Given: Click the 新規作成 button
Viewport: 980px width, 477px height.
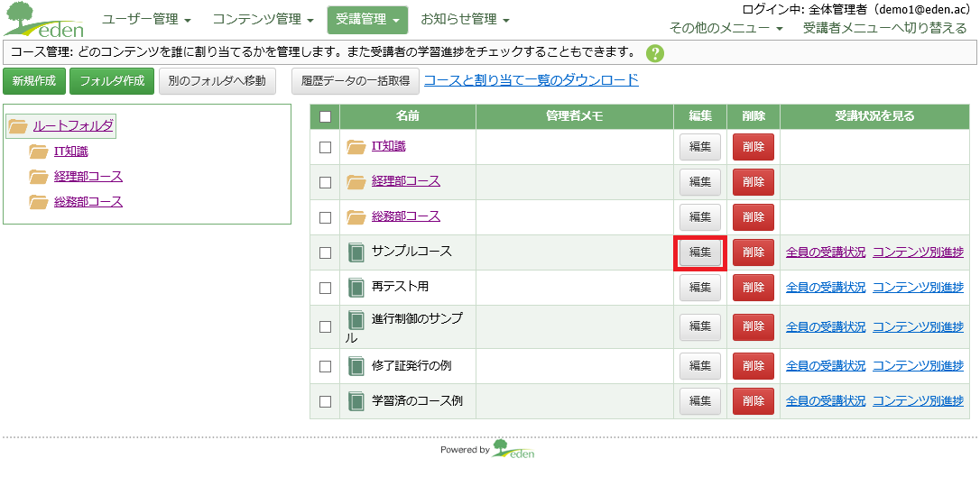Looking at the screenshot, I should pos(34,81).
